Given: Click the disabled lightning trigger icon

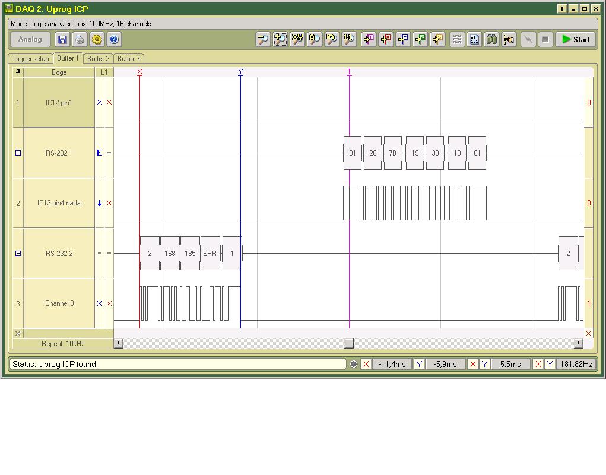Looking at the screenshot, I should point(528,39).
